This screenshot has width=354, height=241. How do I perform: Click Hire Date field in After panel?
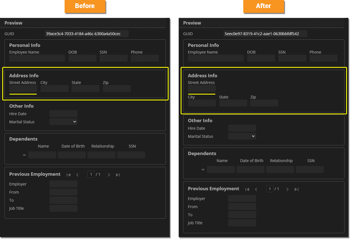pyautogui.click(x=242, y=128)
